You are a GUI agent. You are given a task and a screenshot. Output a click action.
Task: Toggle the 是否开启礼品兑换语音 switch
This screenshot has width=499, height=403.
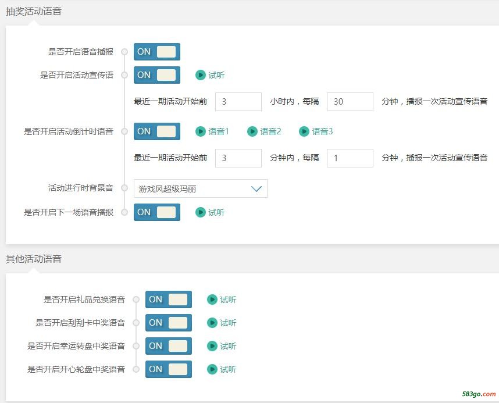point(169,299)
